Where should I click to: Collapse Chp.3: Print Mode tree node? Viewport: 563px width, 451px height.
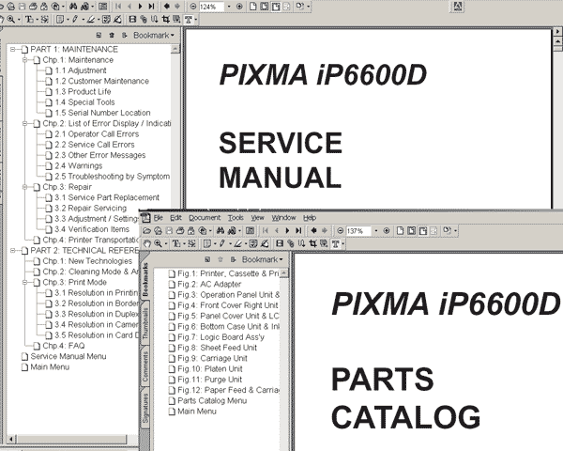point(24,282)
